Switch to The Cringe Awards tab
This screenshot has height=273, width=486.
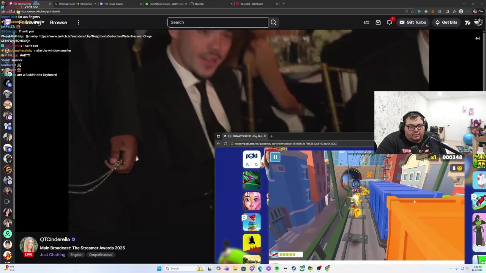(121, 4)
